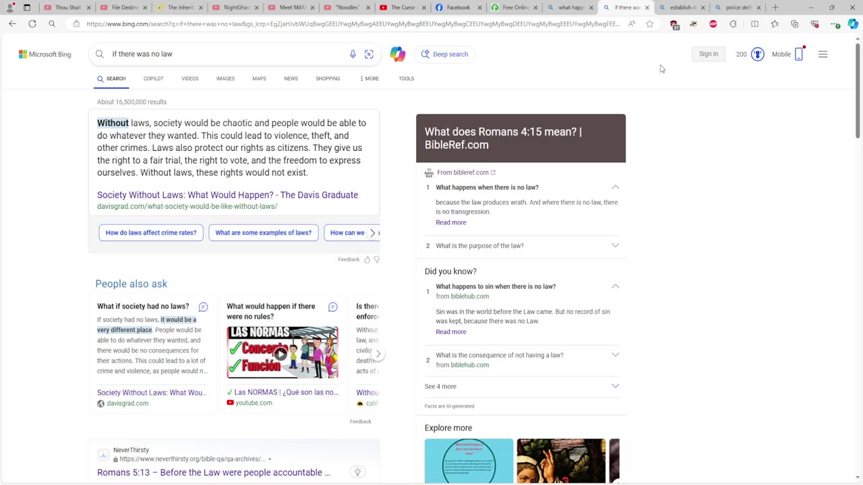Expand 'What is the consequence of not having a law?'
This screenshot has width=863, height=485.
[615, 355]
